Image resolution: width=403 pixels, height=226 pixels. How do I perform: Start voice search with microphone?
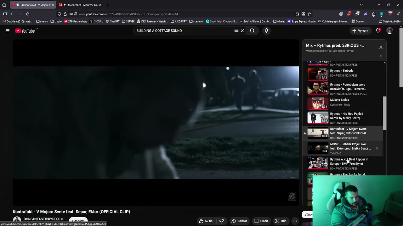coord(266,31)
